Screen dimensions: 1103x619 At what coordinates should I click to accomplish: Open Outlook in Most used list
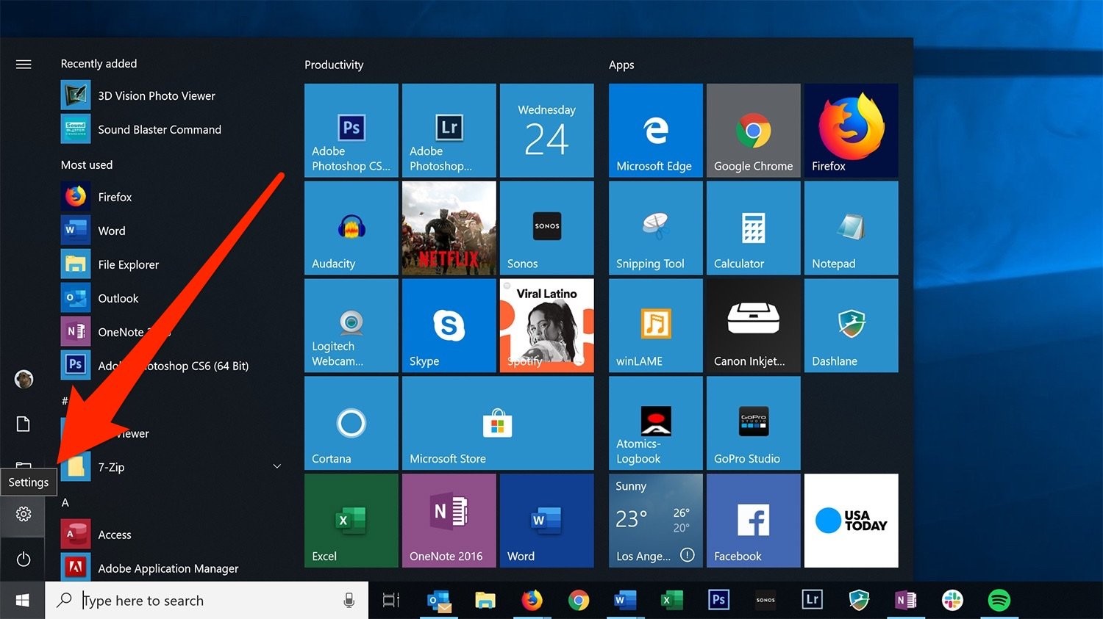pyautogui.click(x=100, y=298)
